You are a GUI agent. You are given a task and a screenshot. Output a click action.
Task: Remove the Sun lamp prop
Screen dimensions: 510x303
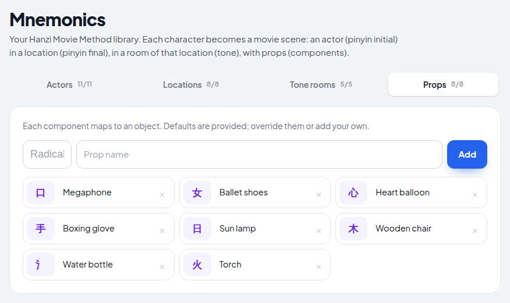pyautogui.click(x=318, y=231)
